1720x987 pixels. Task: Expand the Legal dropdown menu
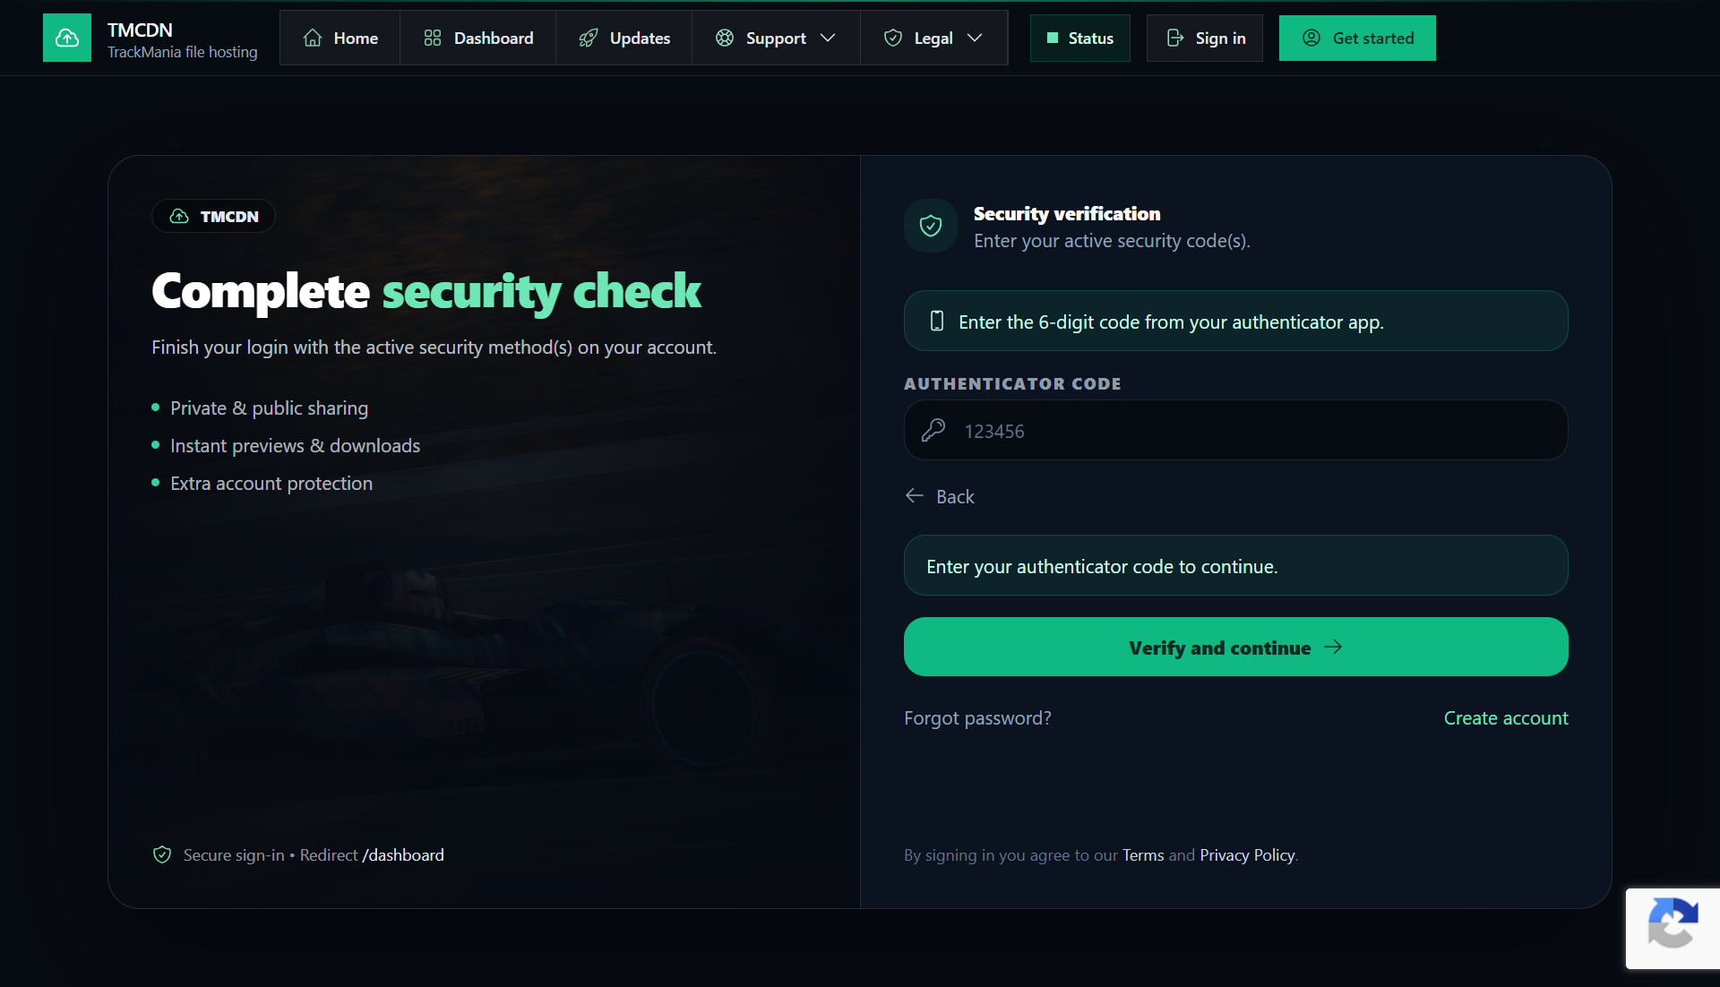933,39
